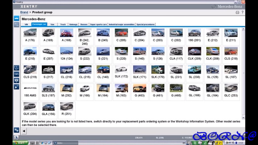Image resolution: width=258 pixels, height=145 pixels.
Task: Open help with the question mark icon
Action: (x=242, y=12)
